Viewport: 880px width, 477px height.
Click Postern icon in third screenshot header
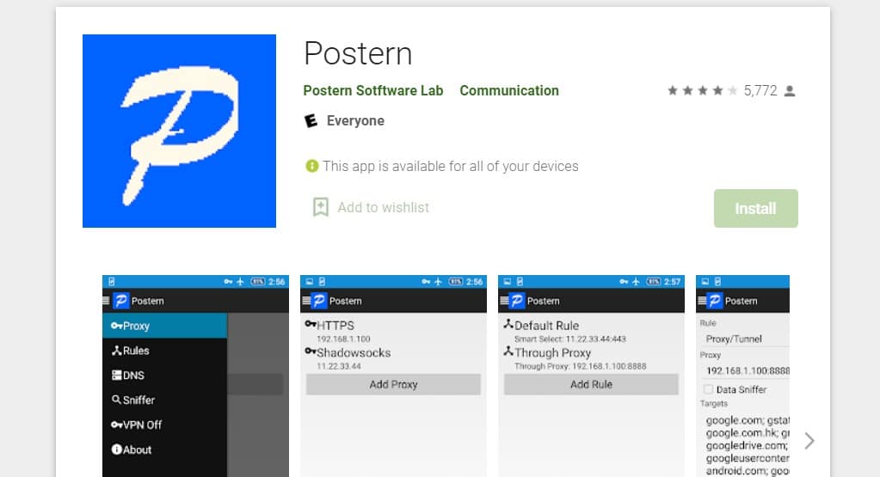[516, 301]
